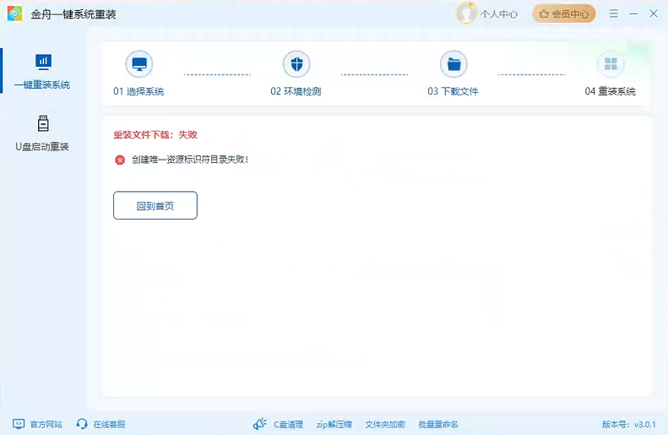Open the 一键重装系统 sidebar tab
This screenshot has width=668, height=435.
coord(42,70)
